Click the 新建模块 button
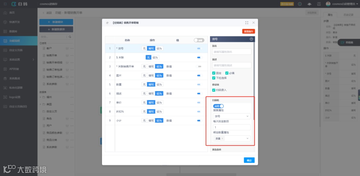This screenshot has height=176, width=360. 56,22
